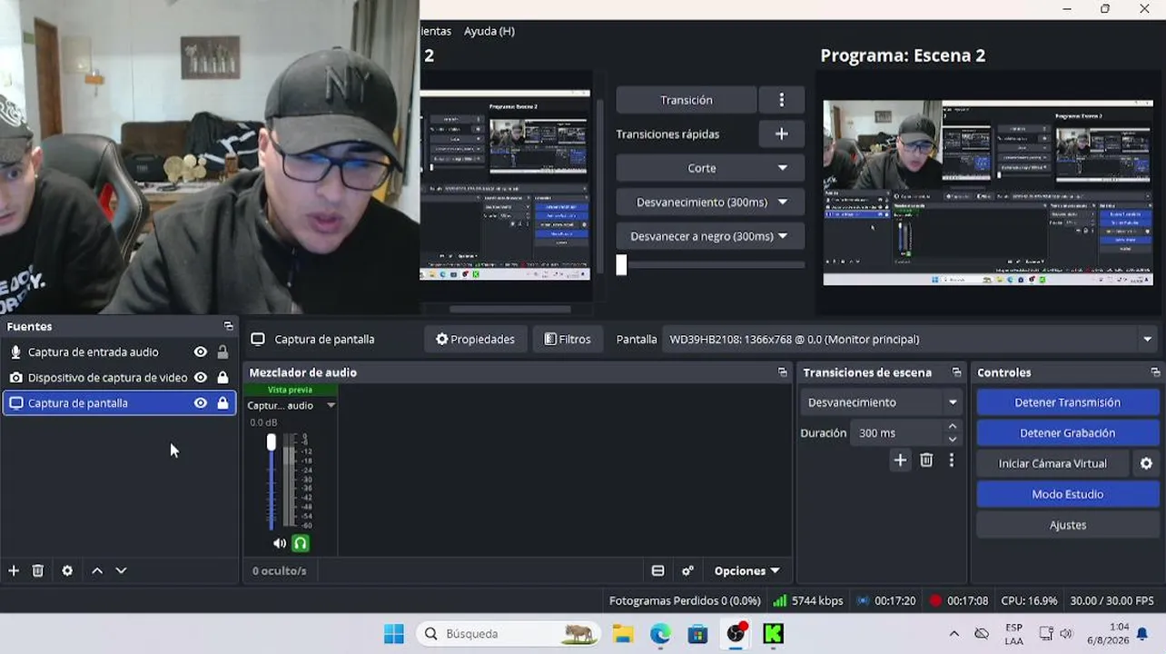This screenshot has height=654, width=1166.
Task: Click Detener Transmisión button
Action: (x=1068, y=402)
